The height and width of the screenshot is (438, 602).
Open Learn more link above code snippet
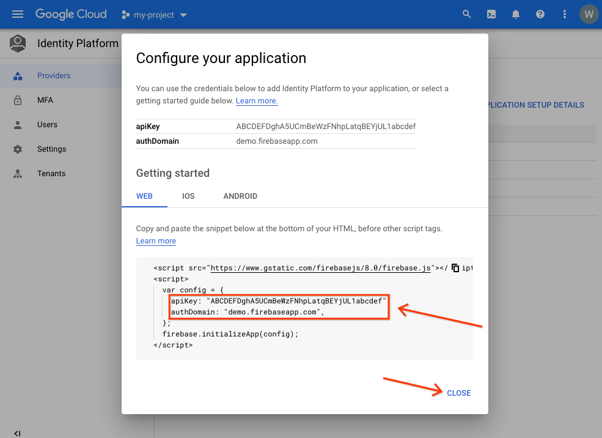(x=156, y=241)
